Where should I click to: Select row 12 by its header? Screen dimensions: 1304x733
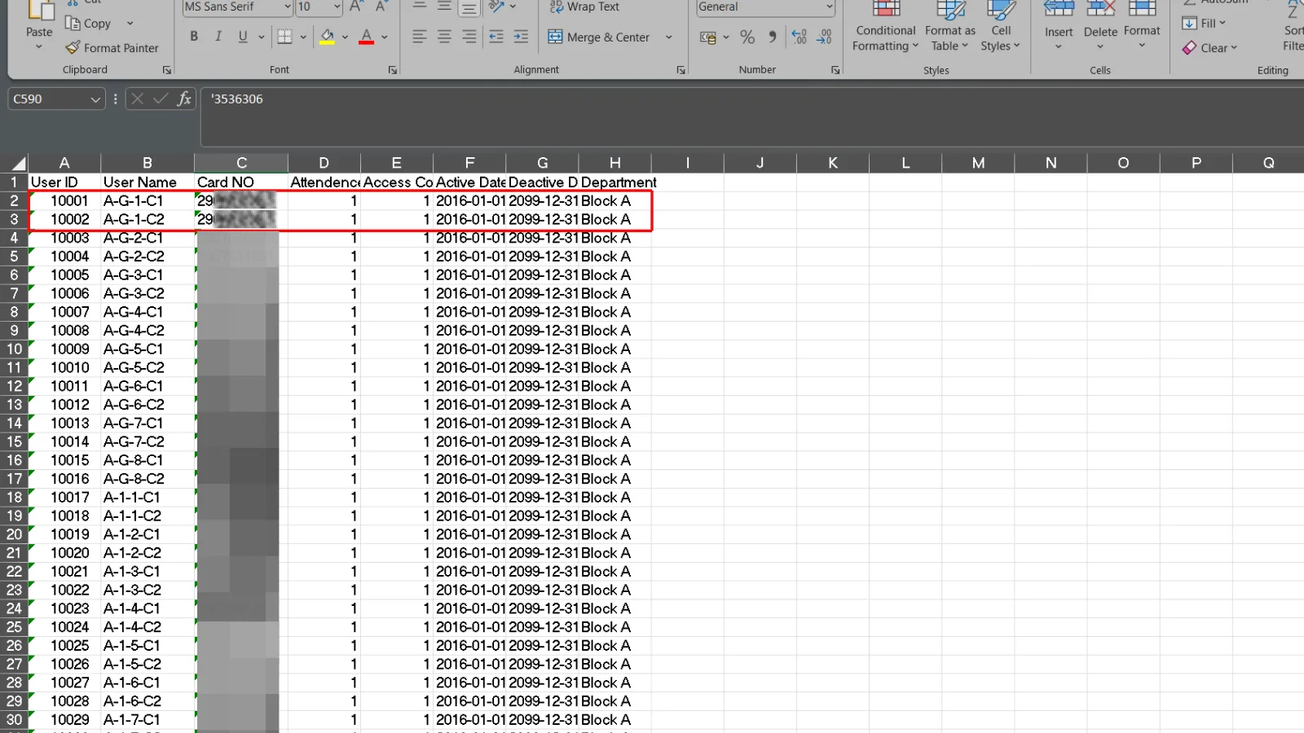15,386
